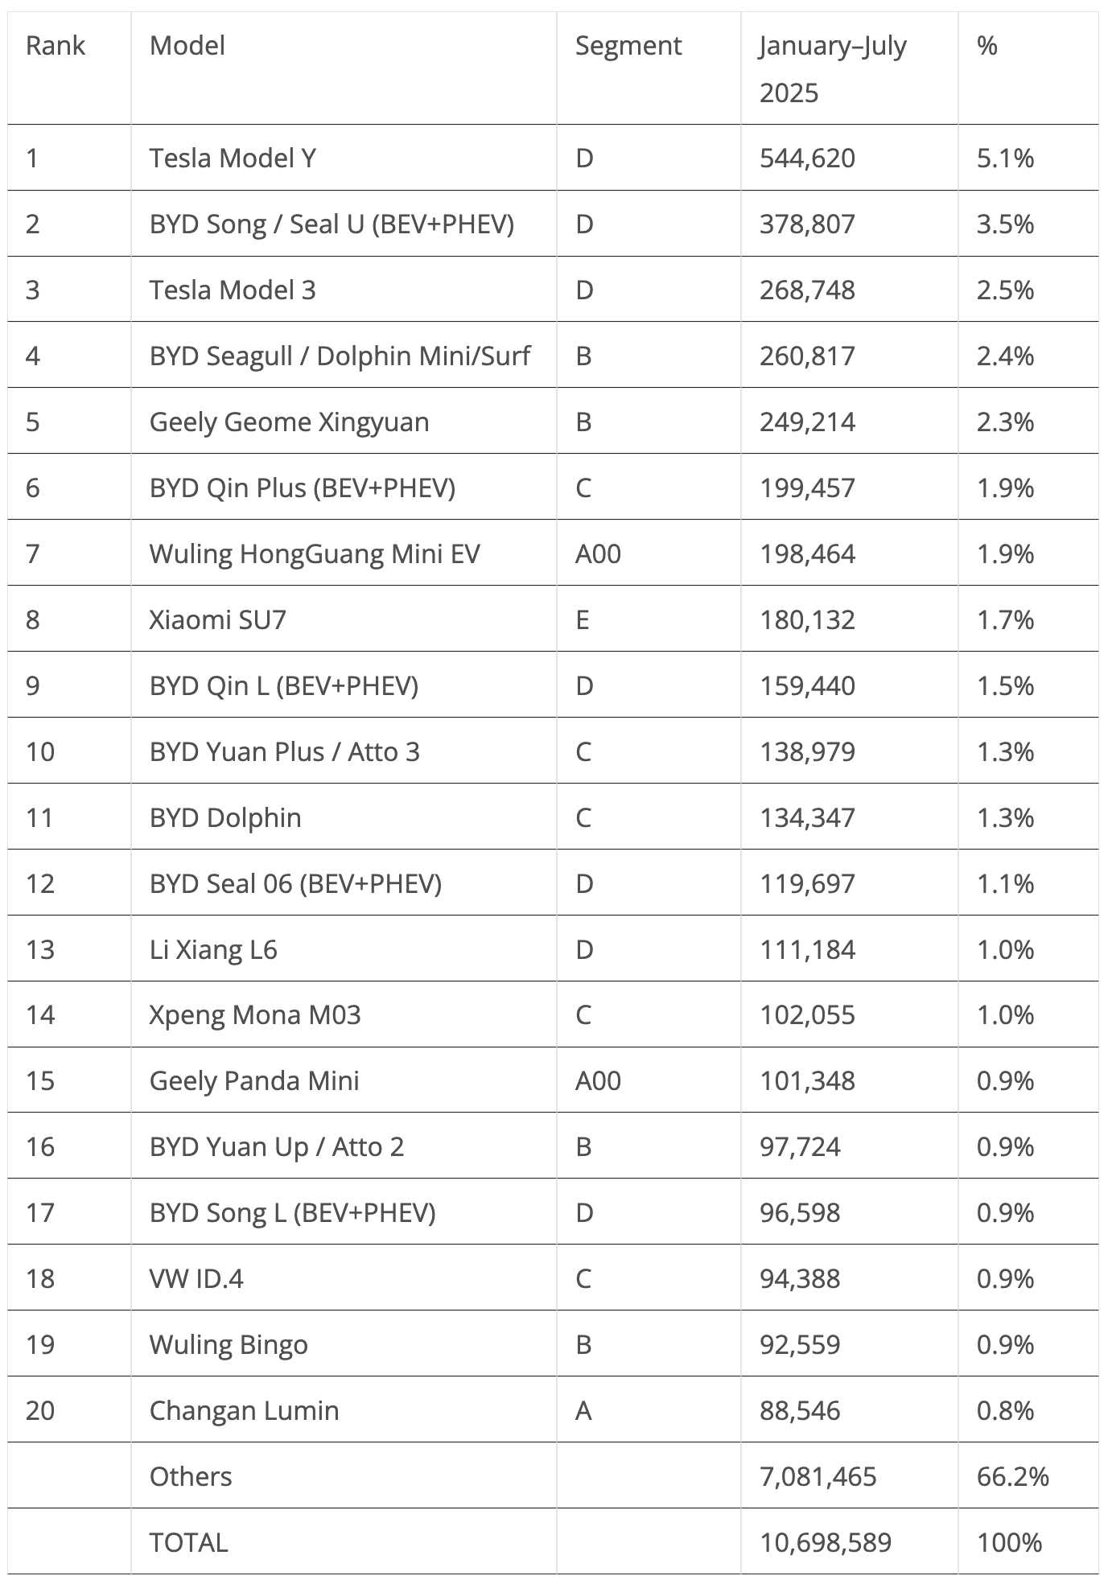Click the % column header
The image size is (1108, 1584).
point(986,46)
